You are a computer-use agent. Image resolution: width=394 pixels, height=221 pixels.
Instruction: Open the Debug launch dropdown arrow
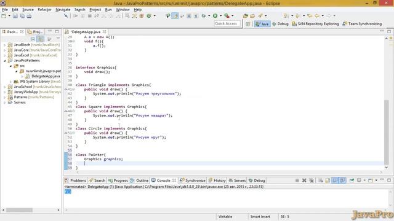click(x=209, y=16)
